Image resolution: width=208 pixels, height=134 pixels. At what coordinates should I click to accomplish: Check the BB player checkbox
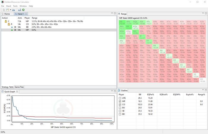pos(120,114)
